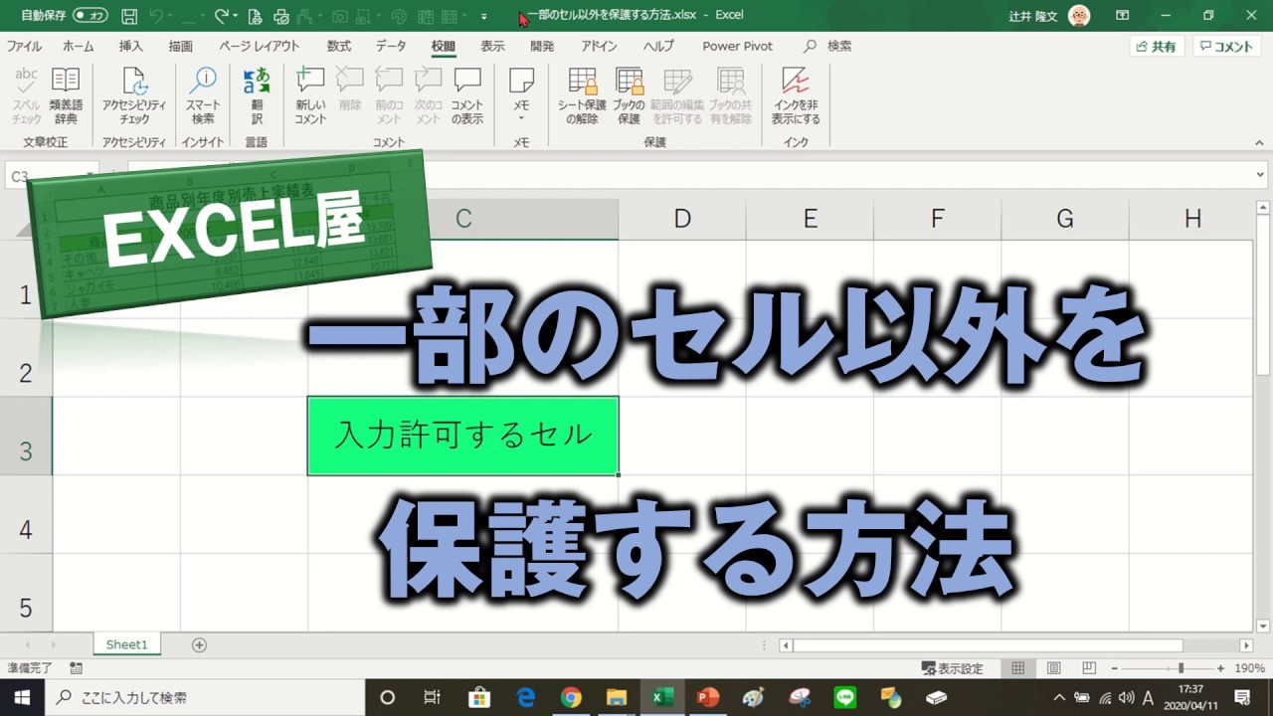1273x716 pixels.
Task: Open the Developer (開発) tab
Action: click(542, 46)
